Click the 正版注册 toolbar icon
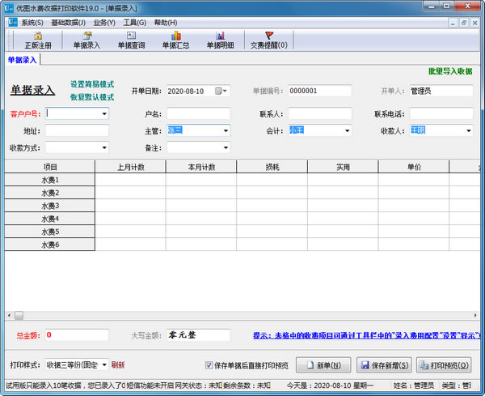485x396 pixels. (x=37, y=40)
